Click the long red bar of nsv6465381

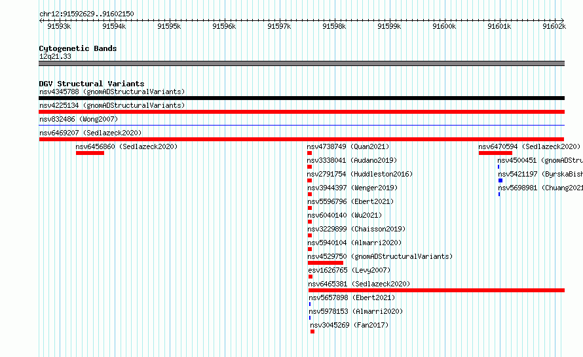pos(436,290)
